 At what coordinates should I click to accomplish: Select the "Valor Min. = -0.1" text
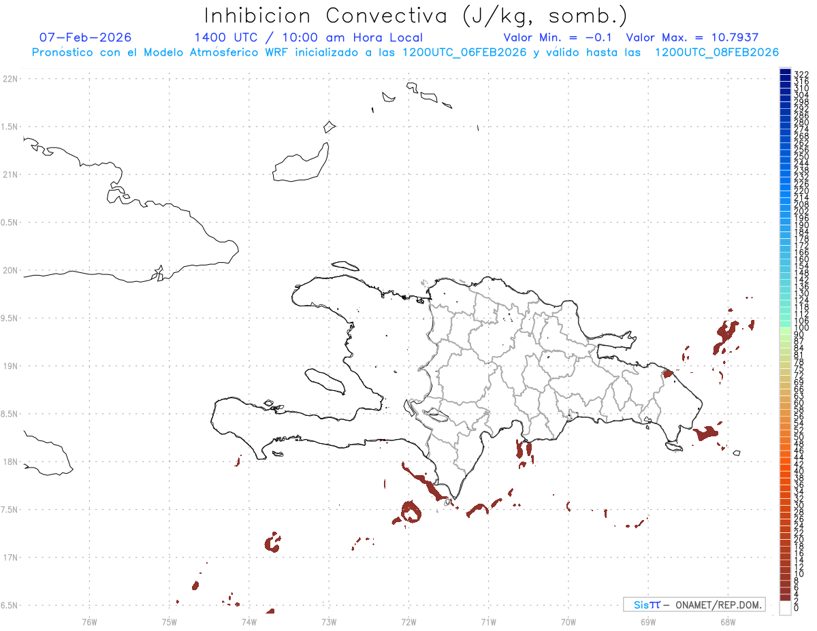pyautogui.click(x=558, y=37)
